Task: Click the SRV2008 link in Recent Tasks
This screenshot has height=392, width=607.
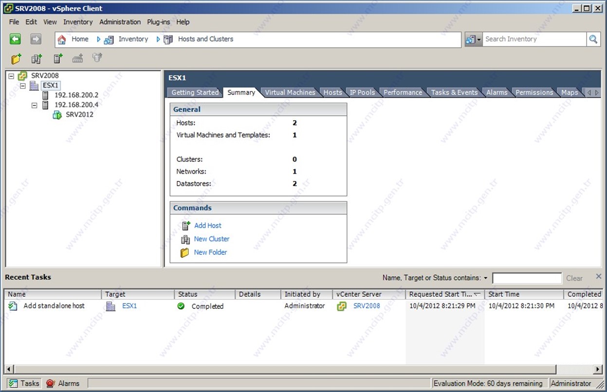Action: pyautogui.click(x=367, y=306)
